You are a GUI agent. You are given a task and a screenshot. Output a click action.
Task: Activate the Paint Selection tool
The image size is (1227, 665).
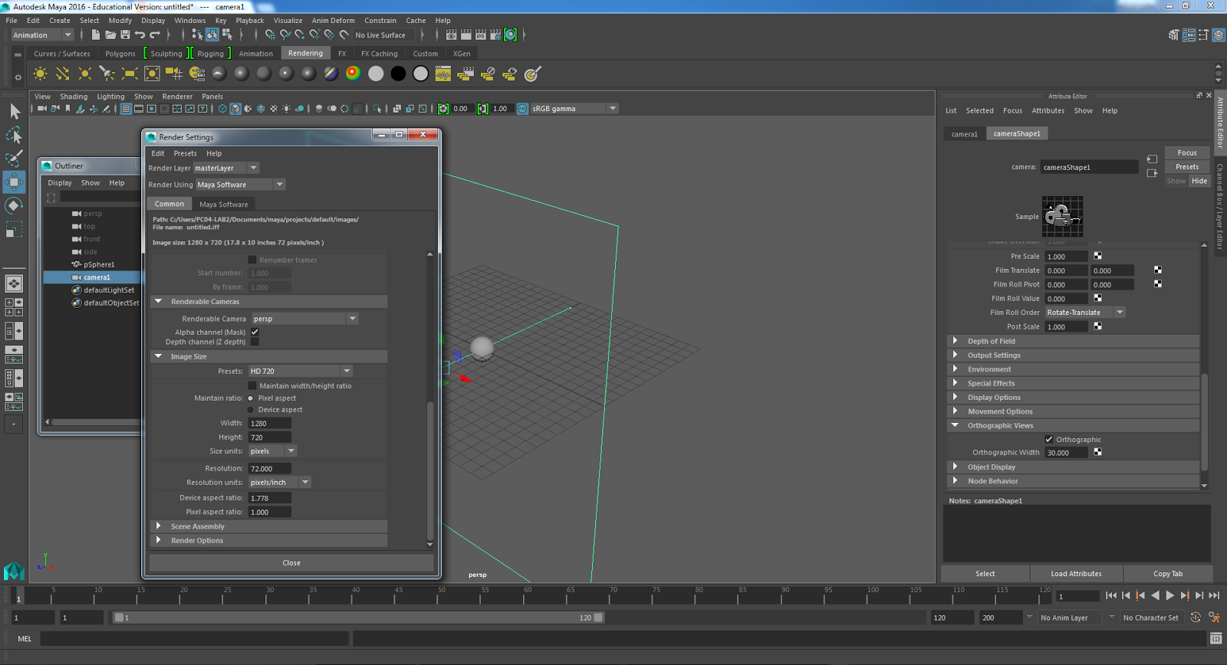tap(14, 159)
